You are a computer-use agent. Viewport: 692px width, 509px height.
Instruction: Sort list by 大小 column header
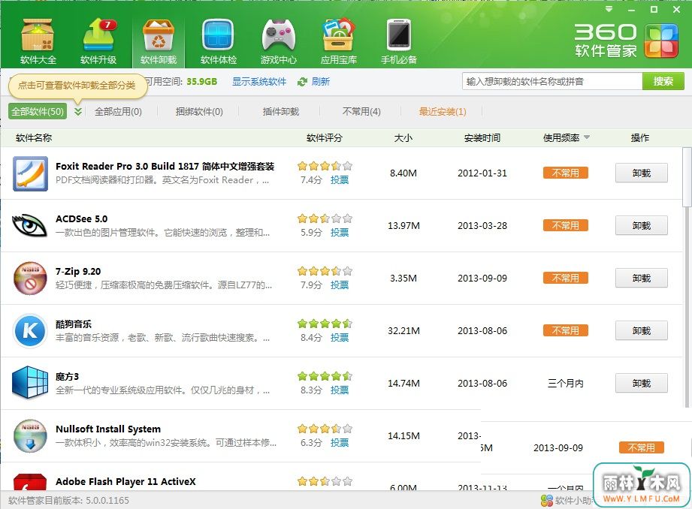click(403, 137)
